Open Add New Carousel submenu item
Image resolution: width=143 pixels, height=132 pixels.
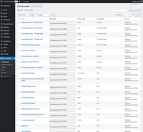pyautogui.click(x=6, y=65)
